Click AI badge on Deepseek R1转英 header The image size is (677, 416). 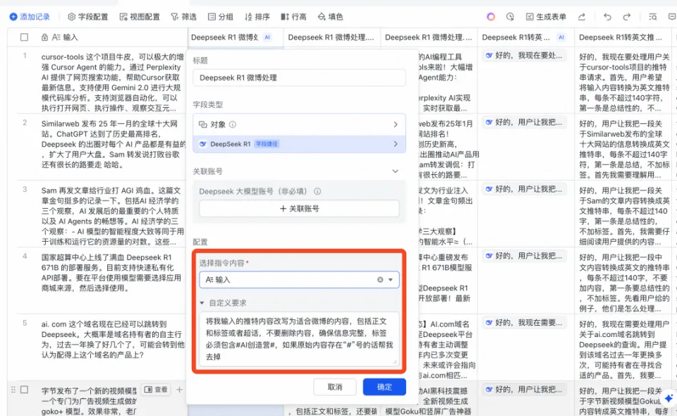point(561,37)
